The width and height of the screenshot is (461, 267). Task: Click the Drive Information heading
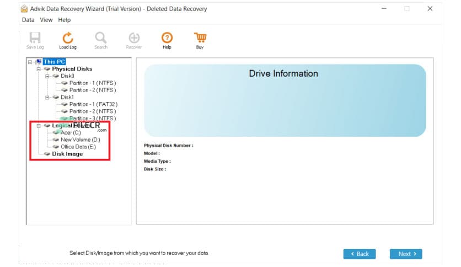click(283, 73)
